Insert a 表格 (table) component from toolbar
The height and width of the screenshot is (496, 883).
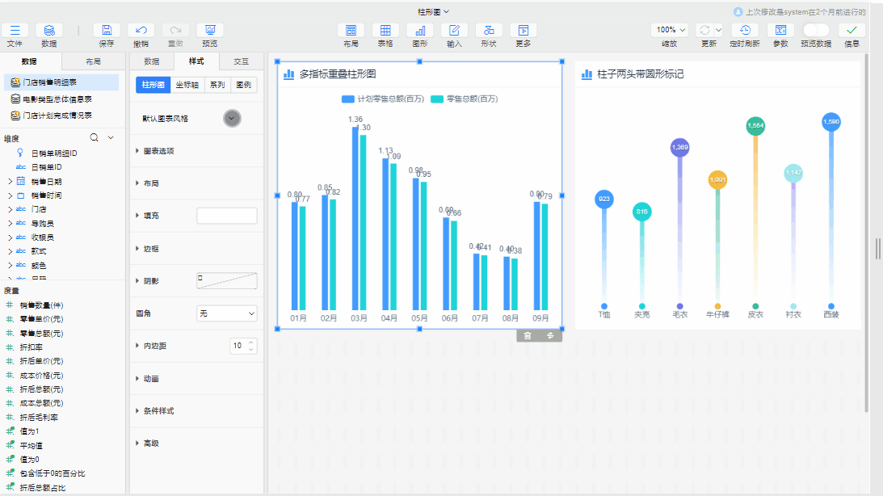point(385,30)
